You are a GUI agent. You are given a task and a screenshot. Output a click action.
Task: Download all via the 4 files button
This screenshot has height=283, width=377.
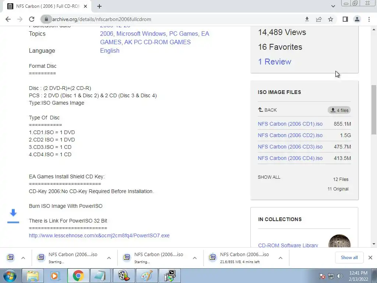339,110
